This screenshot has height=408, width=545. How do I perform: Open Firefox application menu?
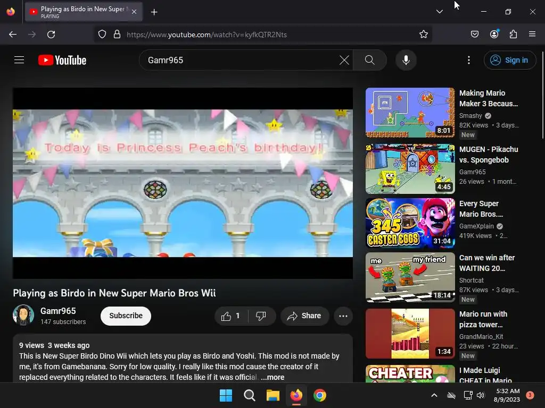click(x=532, y=35)
